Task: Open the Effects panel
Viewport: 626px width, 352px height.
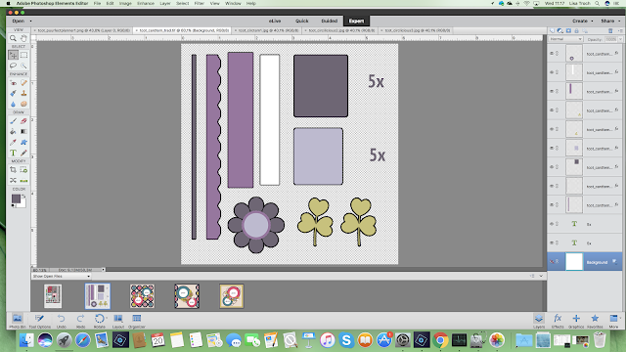Action: click(x=558, y=321)
